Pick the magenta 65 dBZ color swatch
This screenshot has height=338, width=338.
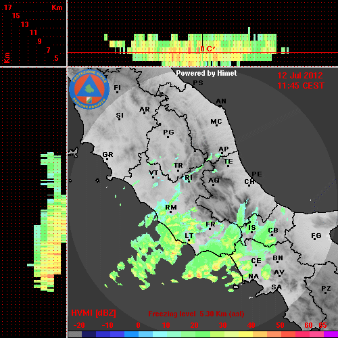[x=331, y=335]
